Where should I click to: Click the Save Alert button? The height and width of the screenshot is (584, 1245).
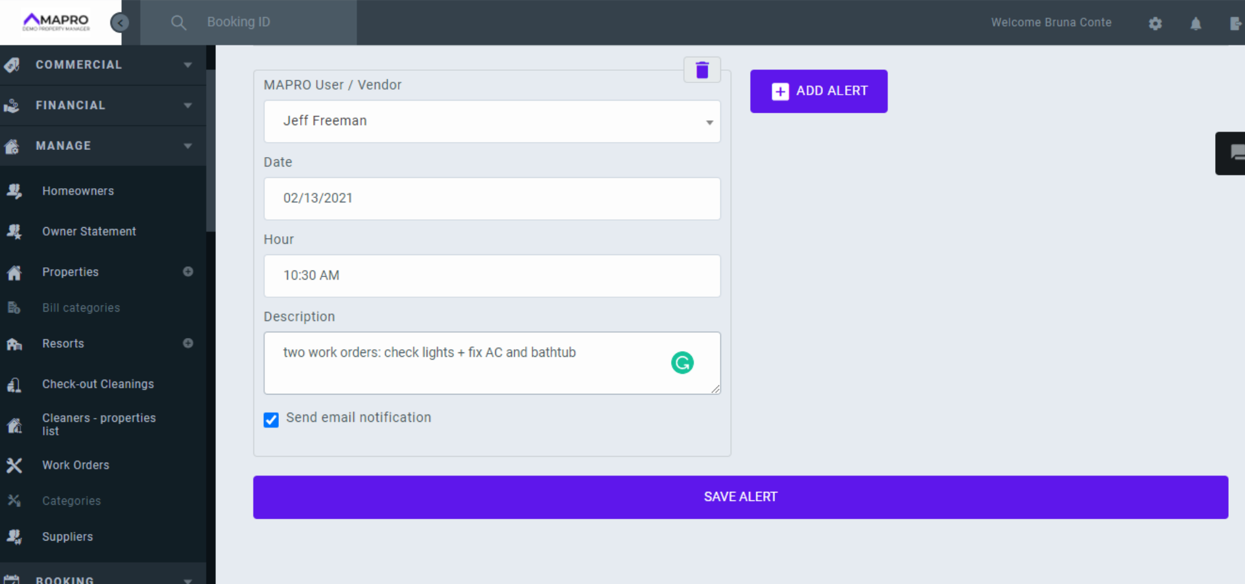tap(740, 497)
